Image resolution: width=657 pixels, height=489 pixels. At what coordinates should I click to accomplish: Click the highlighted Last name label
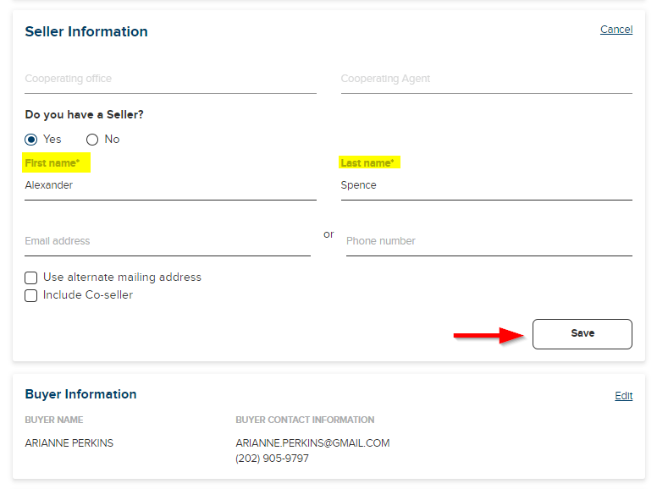(367, 163)
